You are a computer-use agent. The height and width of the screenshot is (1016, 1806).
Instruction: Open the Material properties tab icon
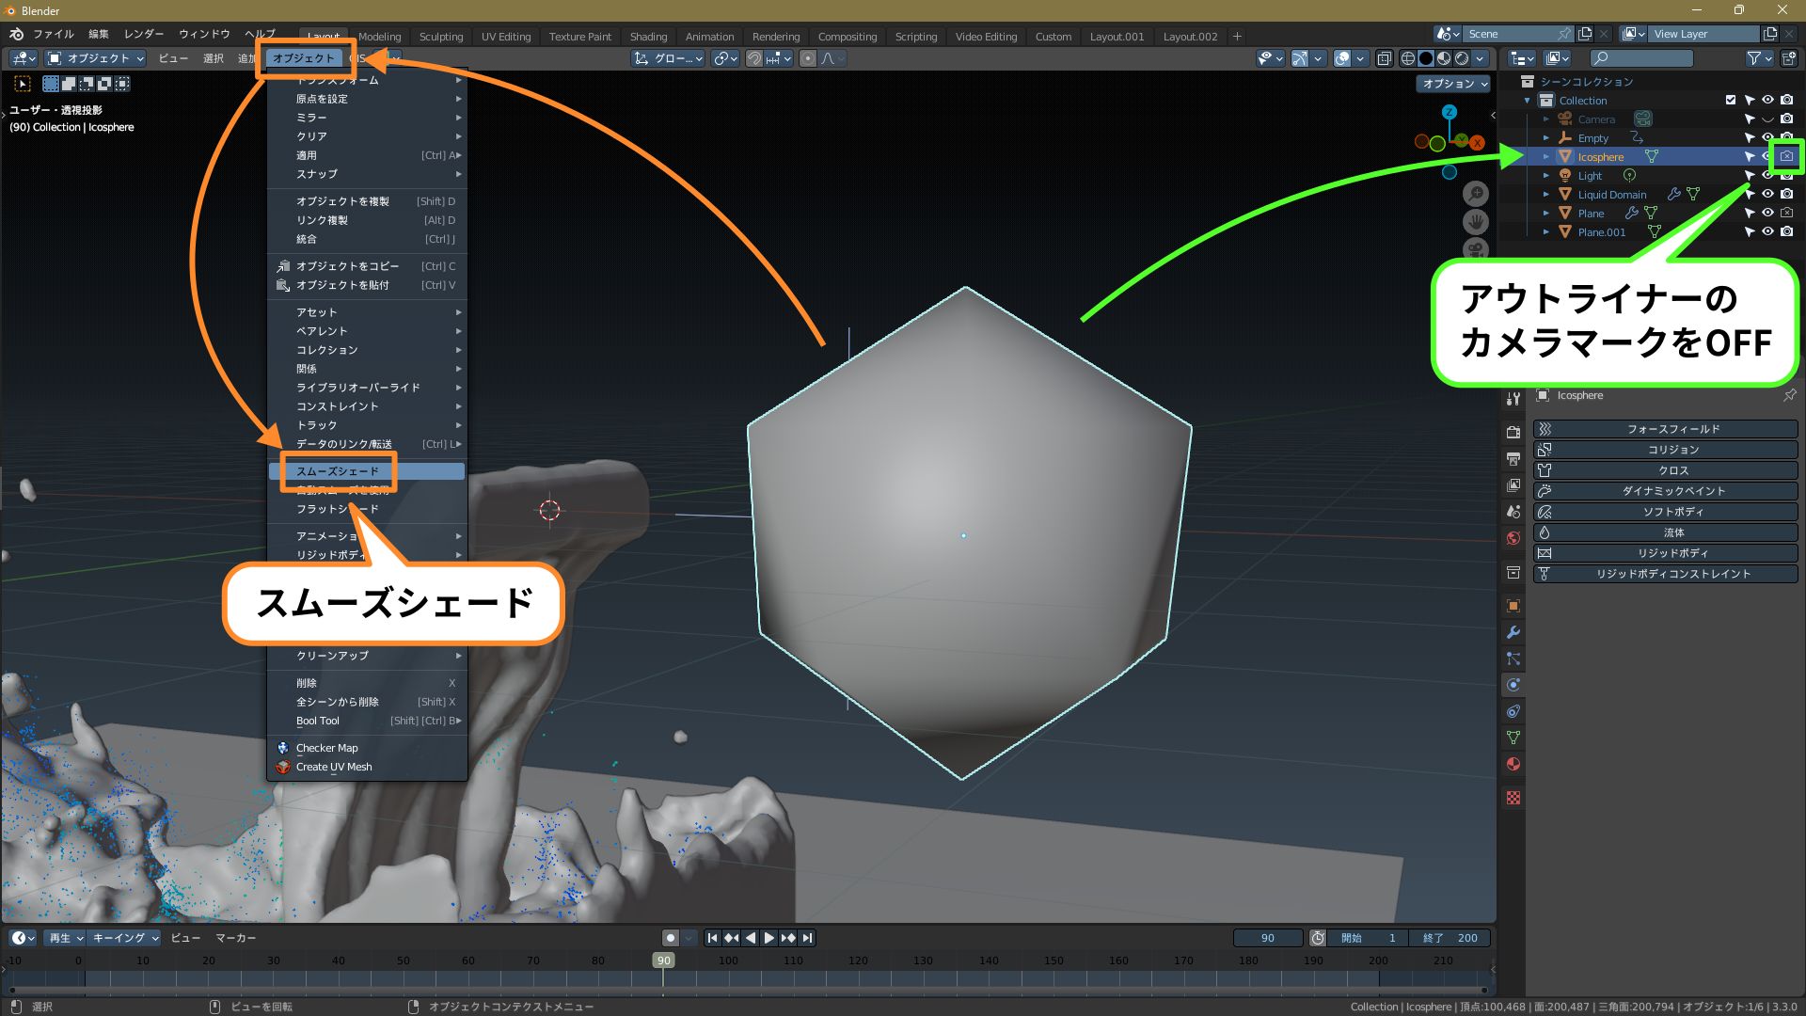tap(1513, 764)
